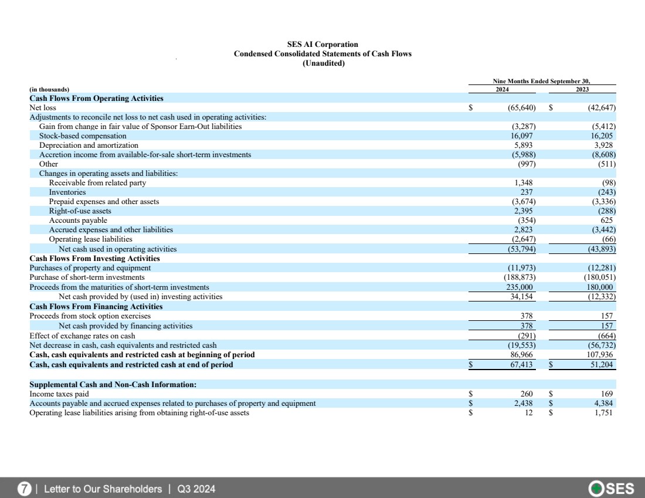Select the beginning-of-period cash value "86,966"
The height and width of the screenshot is (498, 645).
(521, 355)
